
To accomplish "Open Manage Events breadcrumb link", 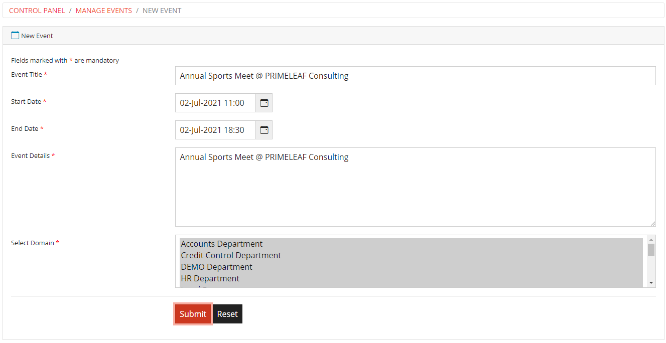I will click(x=104, y=11).
